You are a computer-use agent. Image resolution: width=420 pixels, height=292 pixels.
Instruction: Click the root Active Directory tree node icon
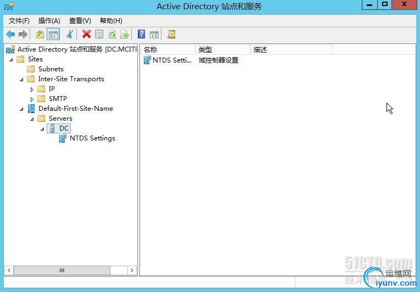(10, 49)
